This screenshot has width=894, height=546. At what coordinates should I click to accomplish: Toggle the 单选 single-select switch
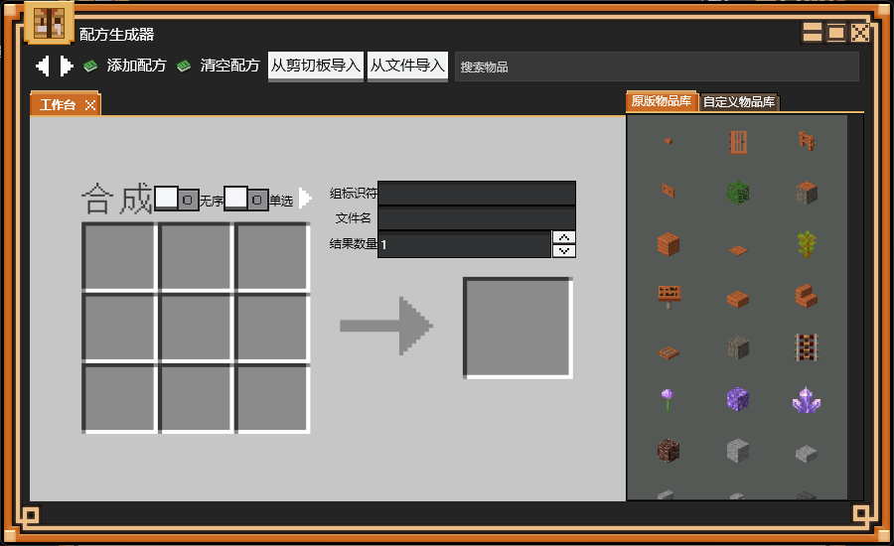(x=245, y=199)
